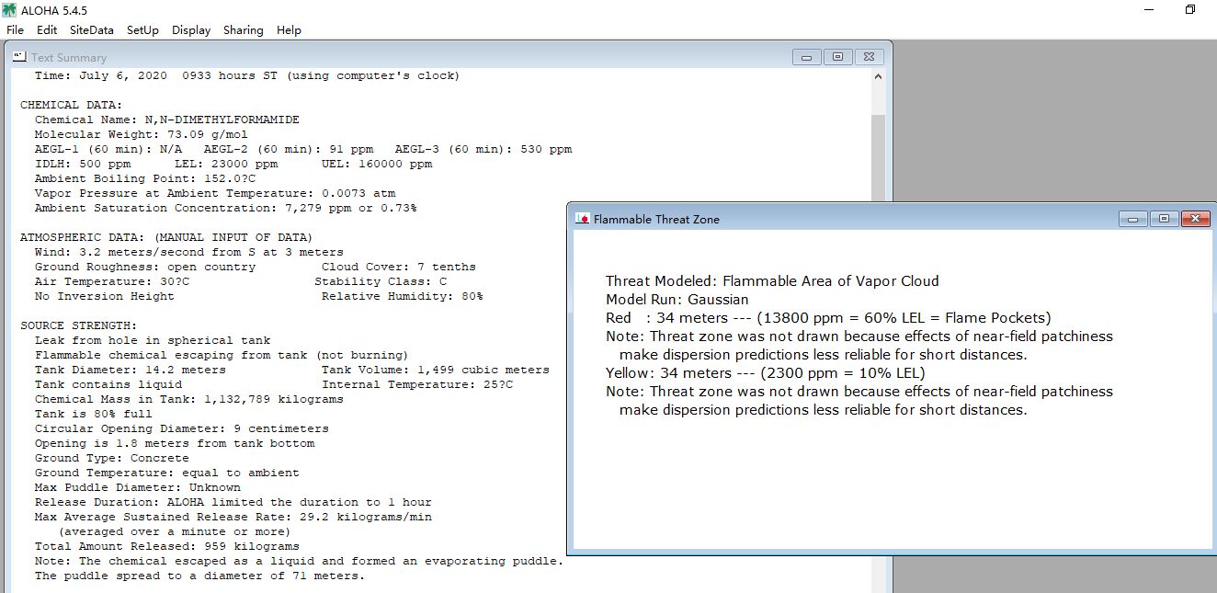
Task: Click the Text Summary scrollbar up arrow
Action: click(x=878, y=77)
